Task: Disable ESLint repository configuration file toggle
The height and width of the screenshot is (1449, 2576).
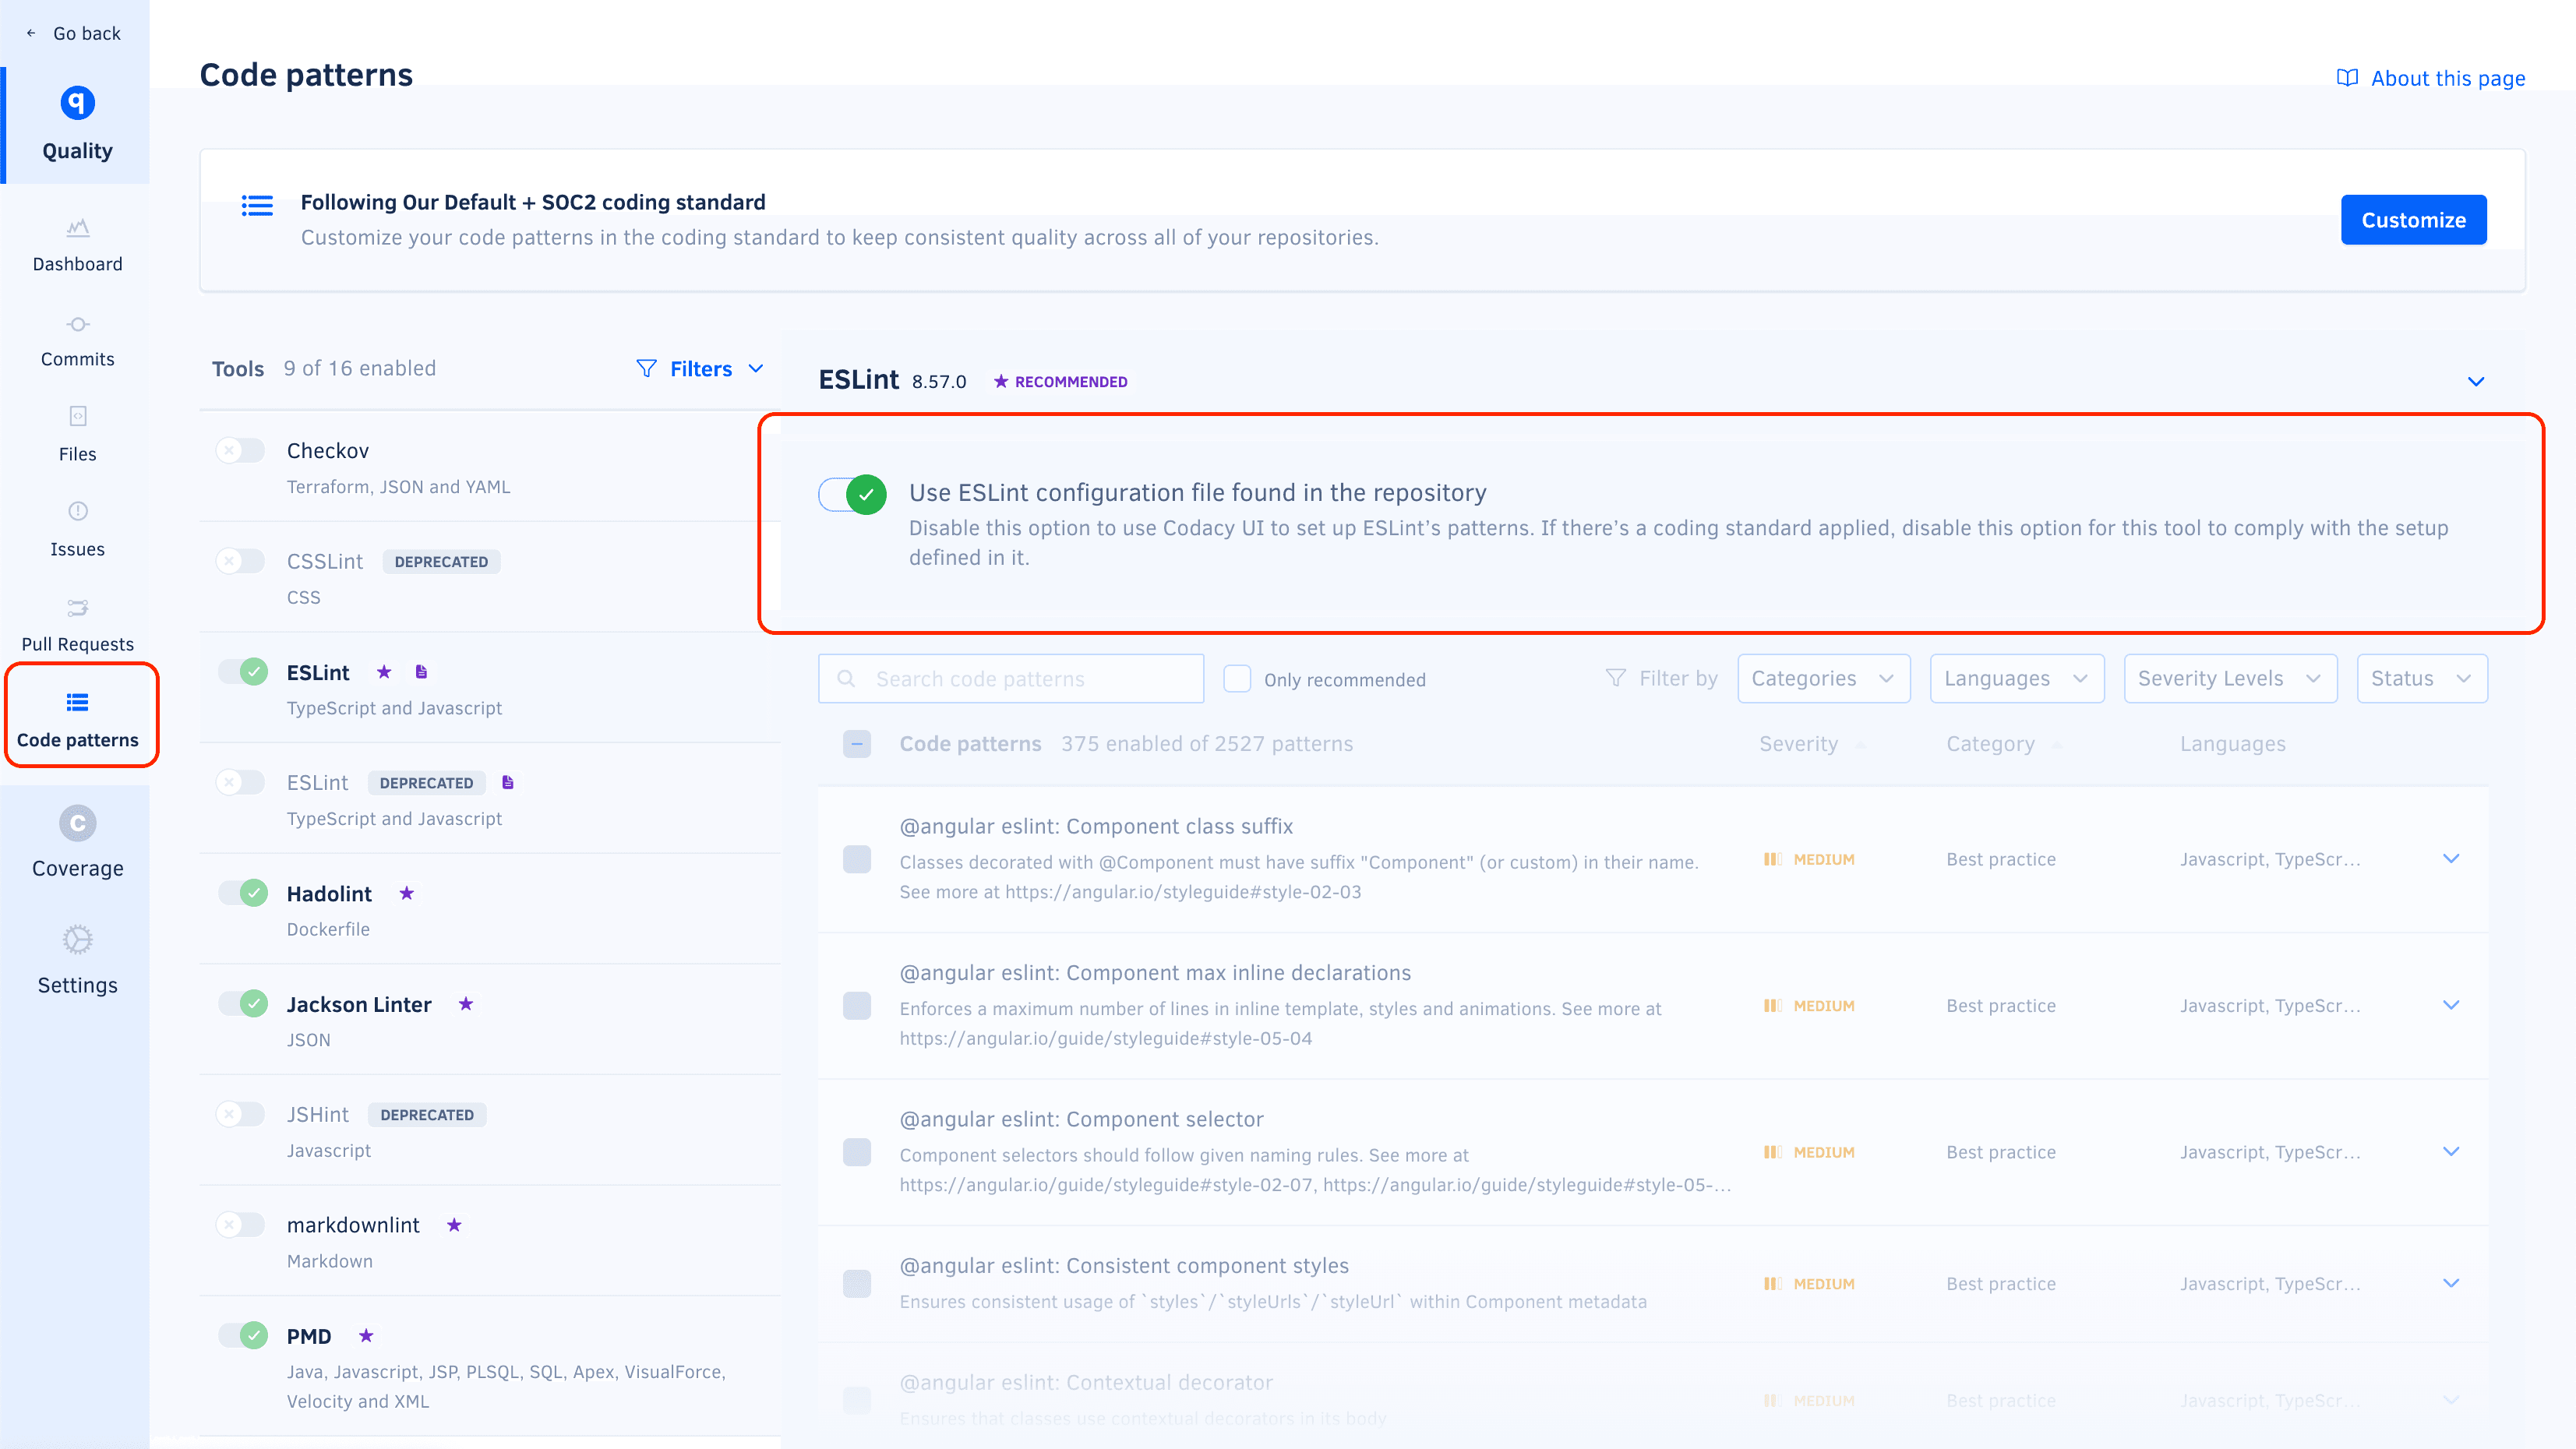Action: pos(852,494)
